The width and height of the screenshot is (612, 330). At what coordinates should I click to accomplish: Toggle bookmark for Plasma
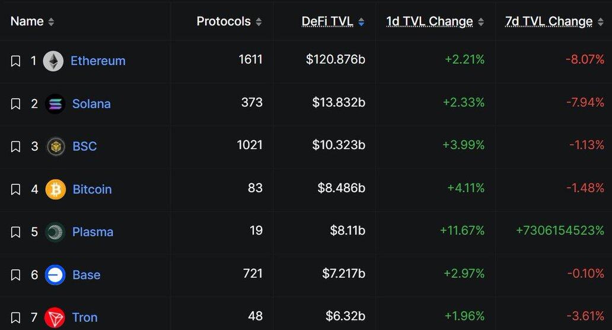(x=15, y=232)
